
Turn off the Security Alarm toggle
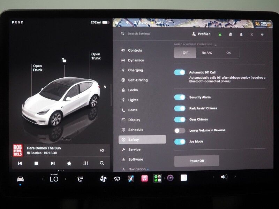coord(180,98)
